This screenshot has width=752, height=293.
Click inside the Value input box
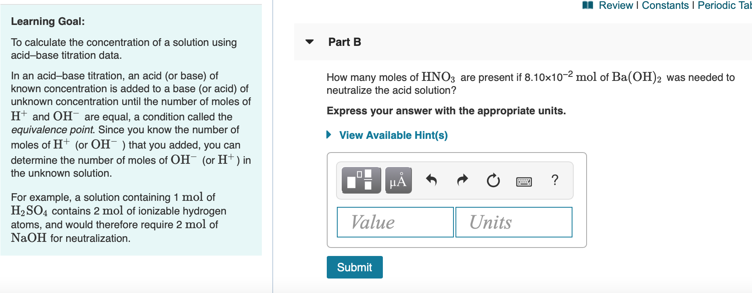point(395,222)
